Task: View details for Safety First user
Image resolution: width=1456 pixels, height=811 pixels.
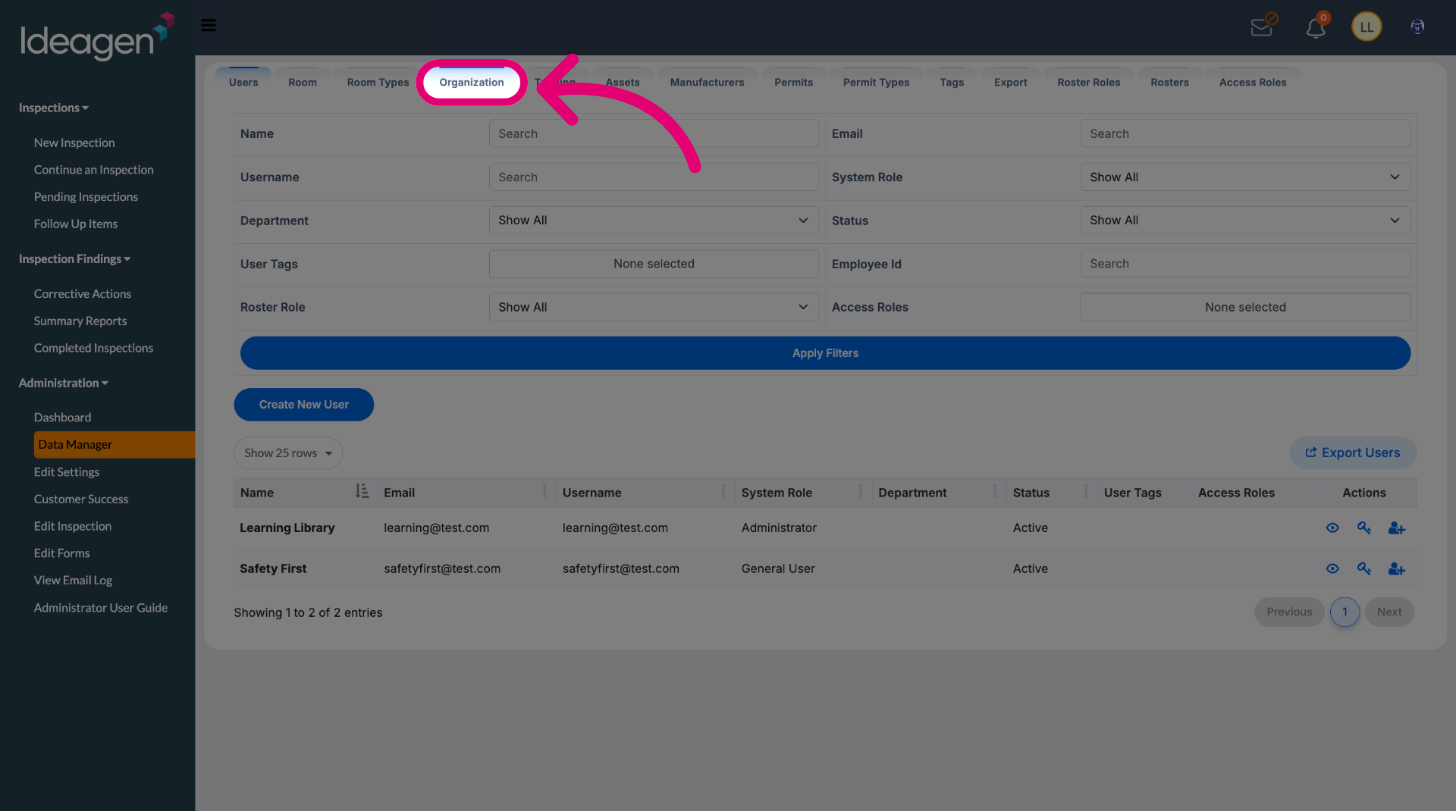Action: [x=1332, y=569]
